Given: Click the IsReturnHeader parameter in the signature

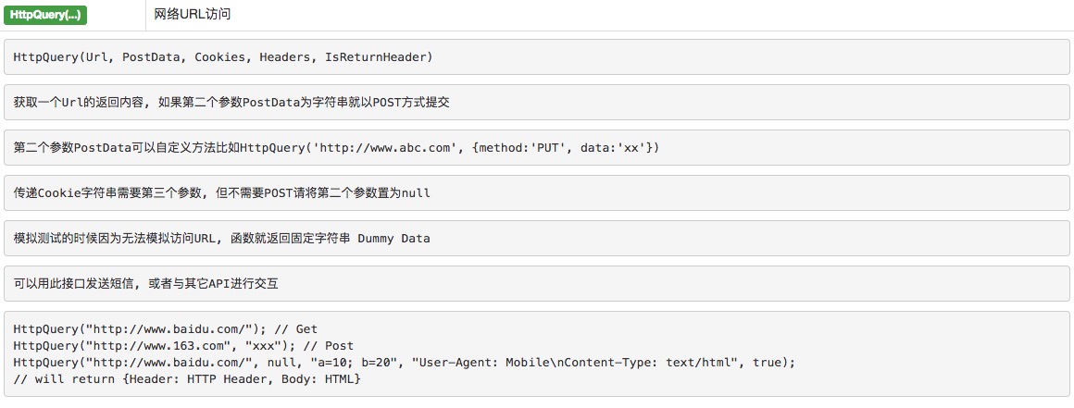Looking at the screenshot, I should (375, 57).
